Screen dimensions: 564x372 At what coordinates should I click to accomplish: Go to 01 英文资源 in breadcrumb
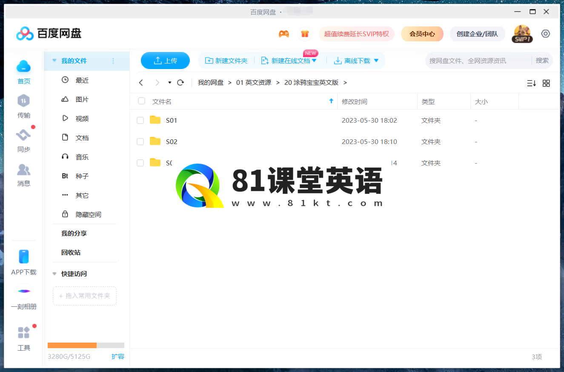[x=254, y=83]
